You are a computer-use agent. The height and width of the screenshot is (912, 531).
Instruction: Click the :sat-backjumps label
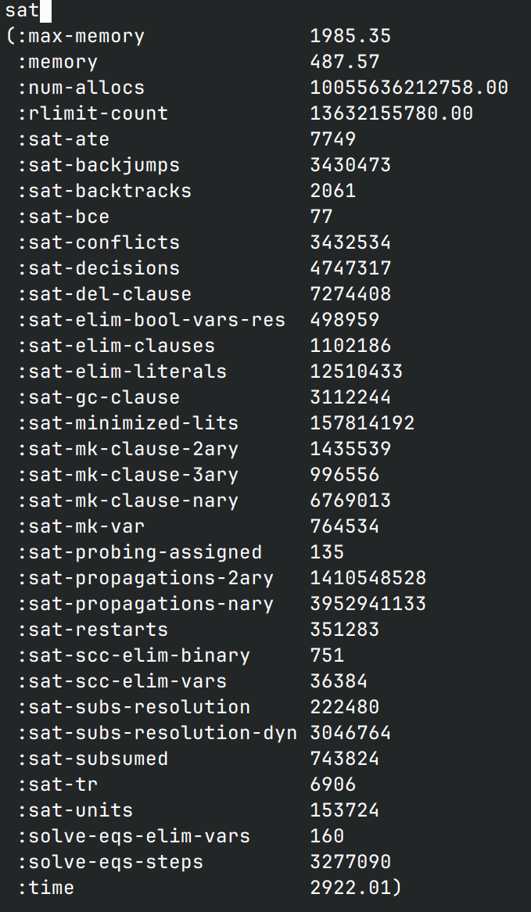pyautogui.click(x=99, y=165)
